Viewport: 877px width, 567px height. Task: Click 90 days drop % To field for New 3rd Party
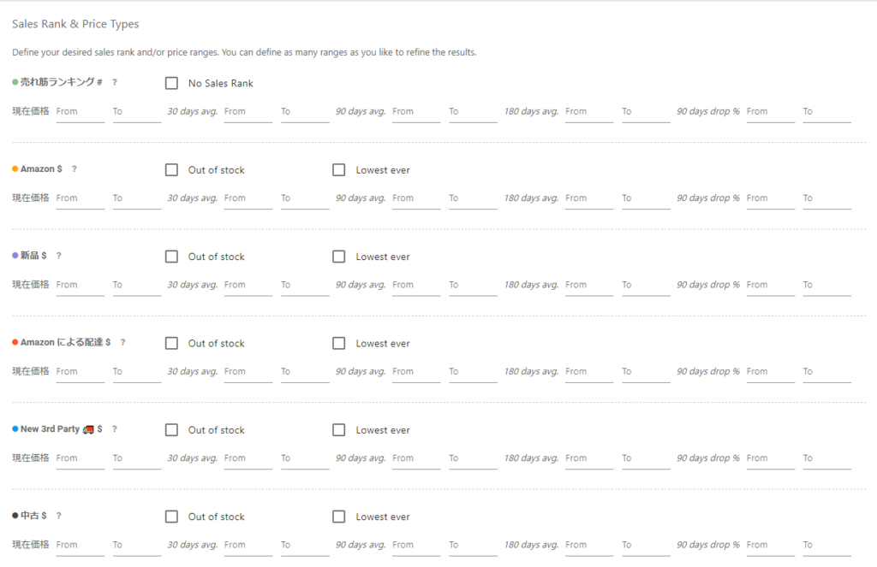click(826, 458)
